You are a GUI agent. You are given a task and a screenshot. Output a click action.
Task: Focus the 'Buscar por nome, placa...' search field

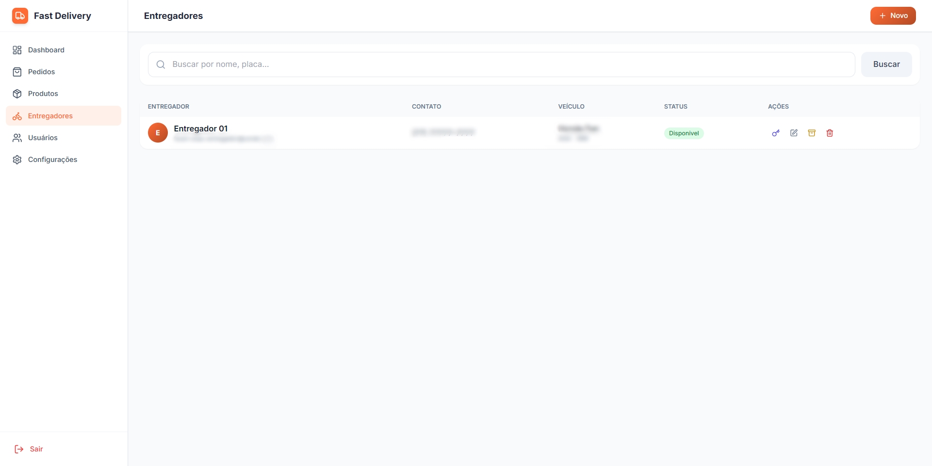(505, 64)
